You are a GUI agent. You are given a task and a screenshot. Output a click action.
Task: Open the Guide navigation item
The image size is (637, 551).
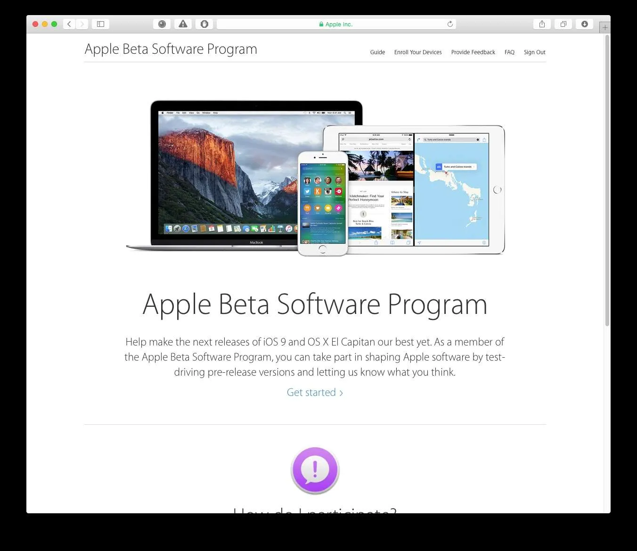[x=377, y=52]
